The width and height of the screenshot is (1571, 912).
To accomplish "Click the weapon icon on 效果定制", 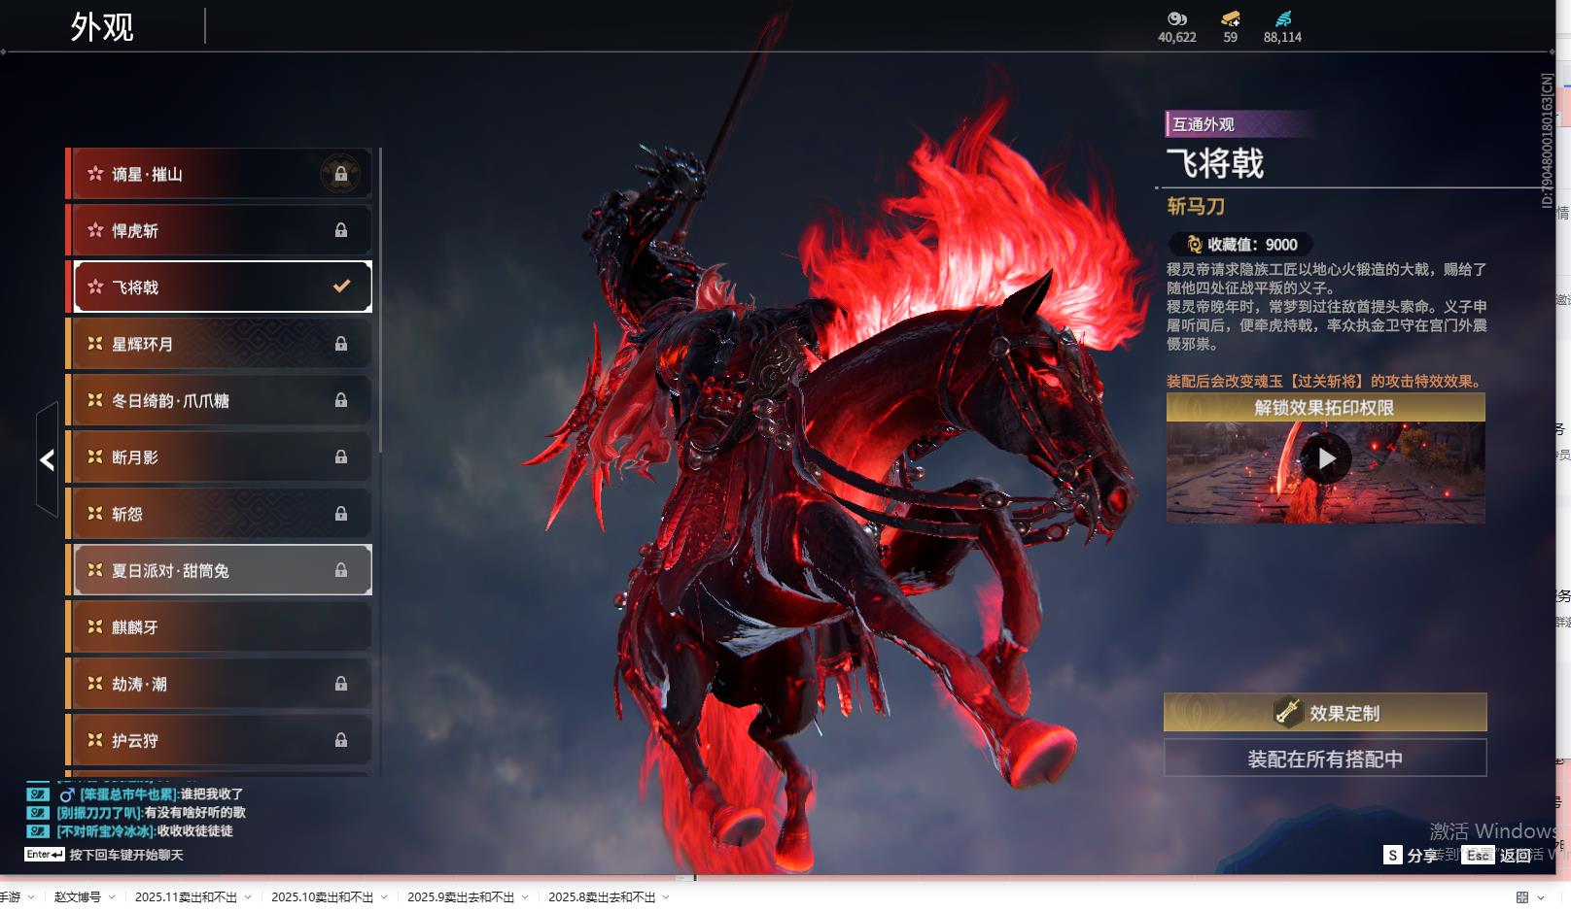I will [1288, 712].
